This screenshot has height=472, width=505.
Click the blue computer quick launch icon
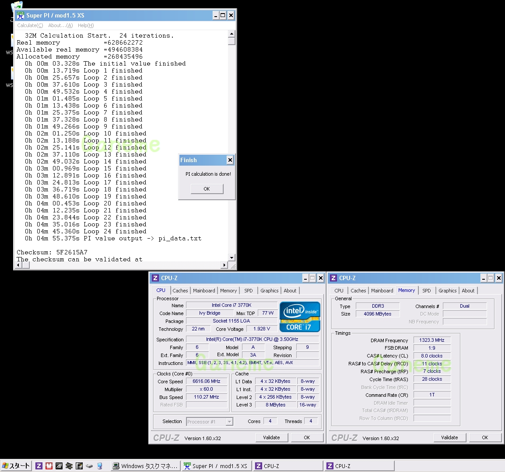[99, 466]
